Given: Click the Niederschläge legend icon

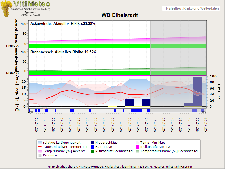Looking at the screenshot, I should point(93,143).
